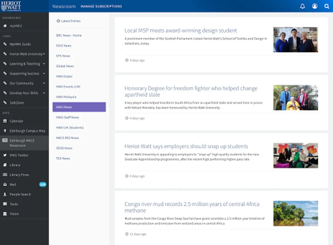Open HWU Twitter label in sidebar
The image size is (333, 245).
point(19,155)
